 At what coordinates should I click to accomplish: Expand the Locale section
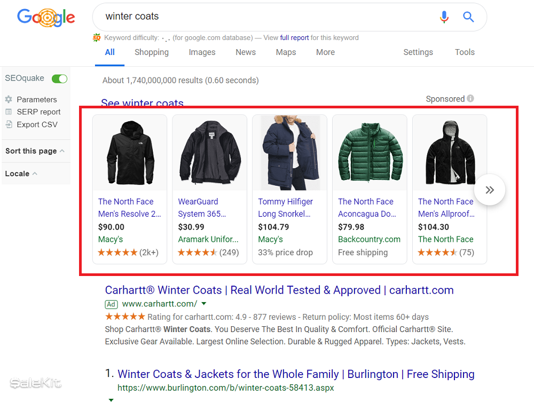tap(34, 174)
